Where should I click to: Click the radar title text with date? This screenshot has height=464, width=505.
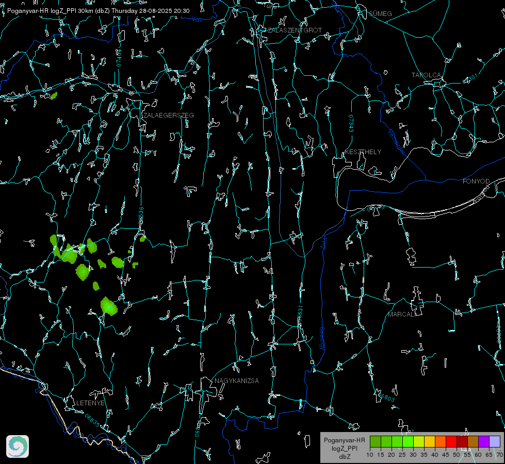click(x=98, y=11)
